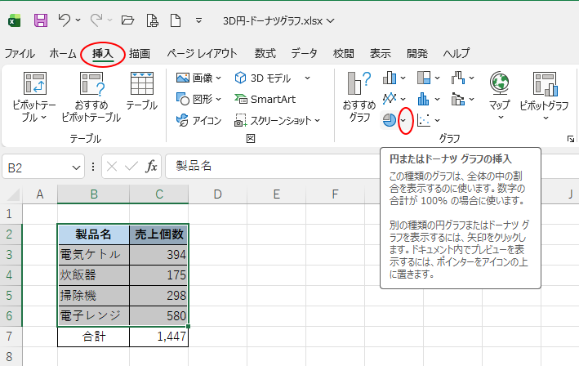Open the データ tab
Image resolution: width=579 pixels, height=366 pixels.
coord(304,54)
